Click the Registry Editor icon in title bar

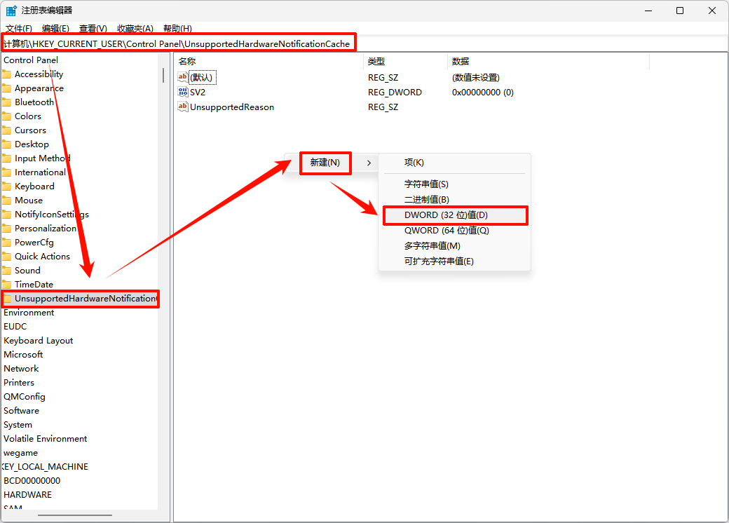(x=11, y=11)
